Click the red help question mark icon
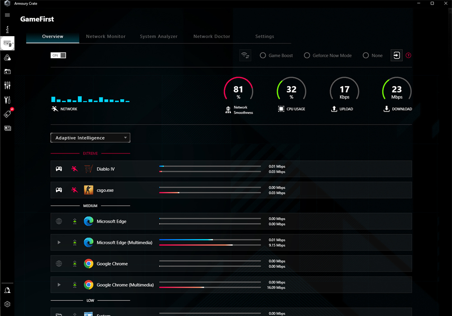 point(409,56)
